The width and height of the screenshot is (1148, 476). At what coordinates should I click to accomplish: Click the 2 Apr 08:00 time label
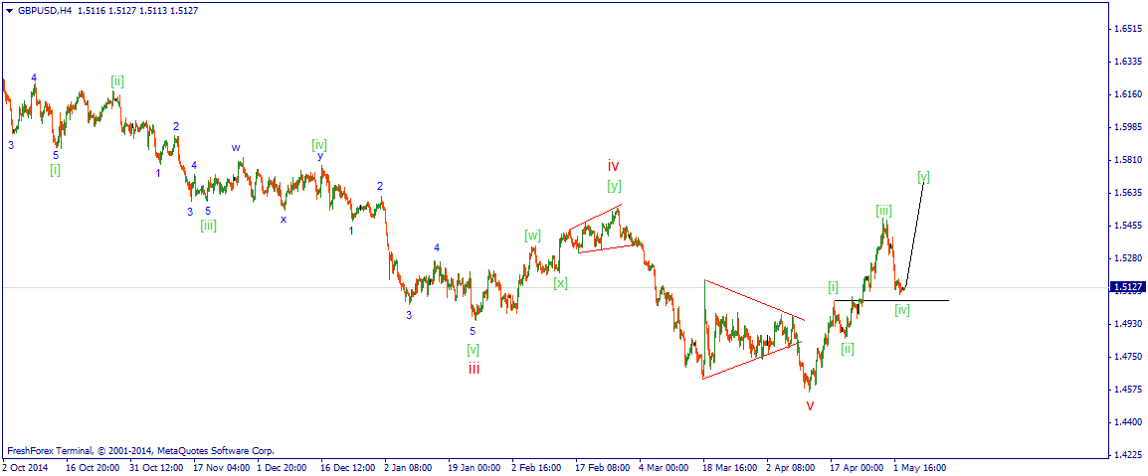click(792, 466)
